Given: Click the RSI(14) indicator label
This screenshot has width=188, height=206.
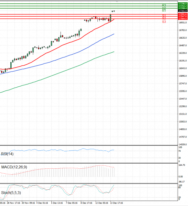Looking at the screenshot, I should tap(7, 154).
